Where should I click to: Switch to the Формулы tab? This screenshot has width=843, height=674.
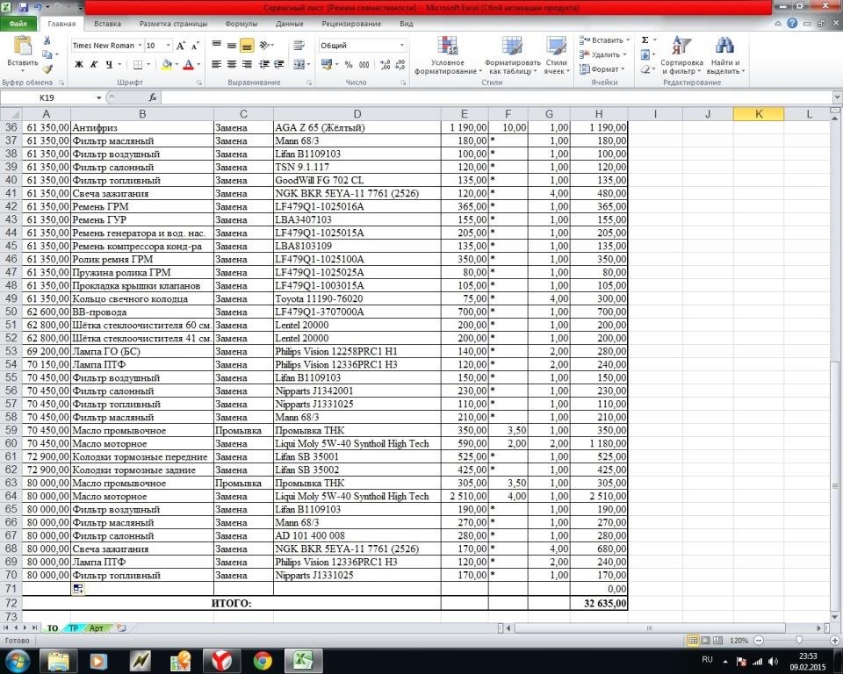[241, 24]
